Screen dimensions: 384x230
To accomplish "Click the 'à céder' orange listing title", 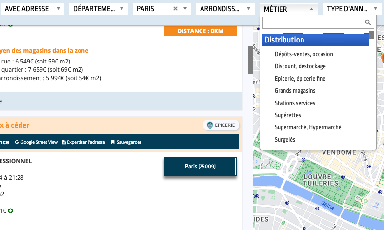I will (x=15, y=125).
